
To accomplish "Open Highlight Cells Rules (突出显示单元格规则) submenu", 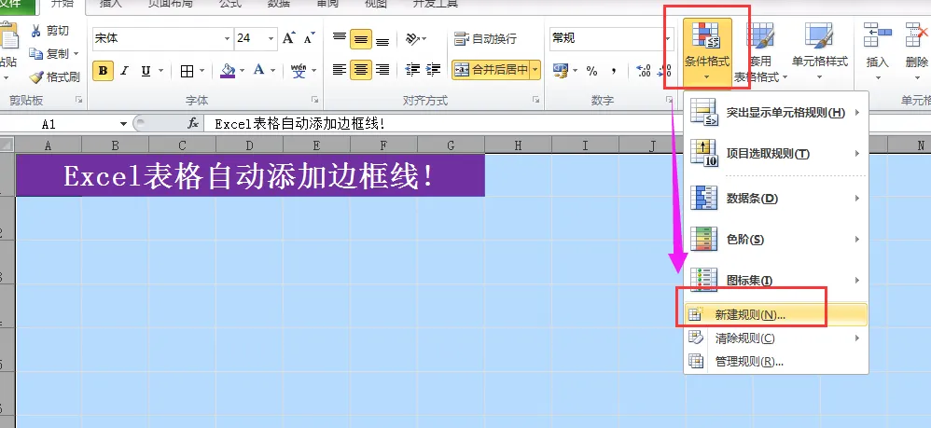I will tap(776, 112).
